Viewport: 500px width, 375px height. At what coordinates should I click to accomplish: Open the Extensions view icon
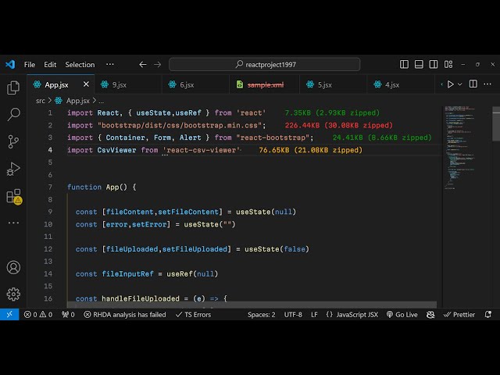(13, 196)
